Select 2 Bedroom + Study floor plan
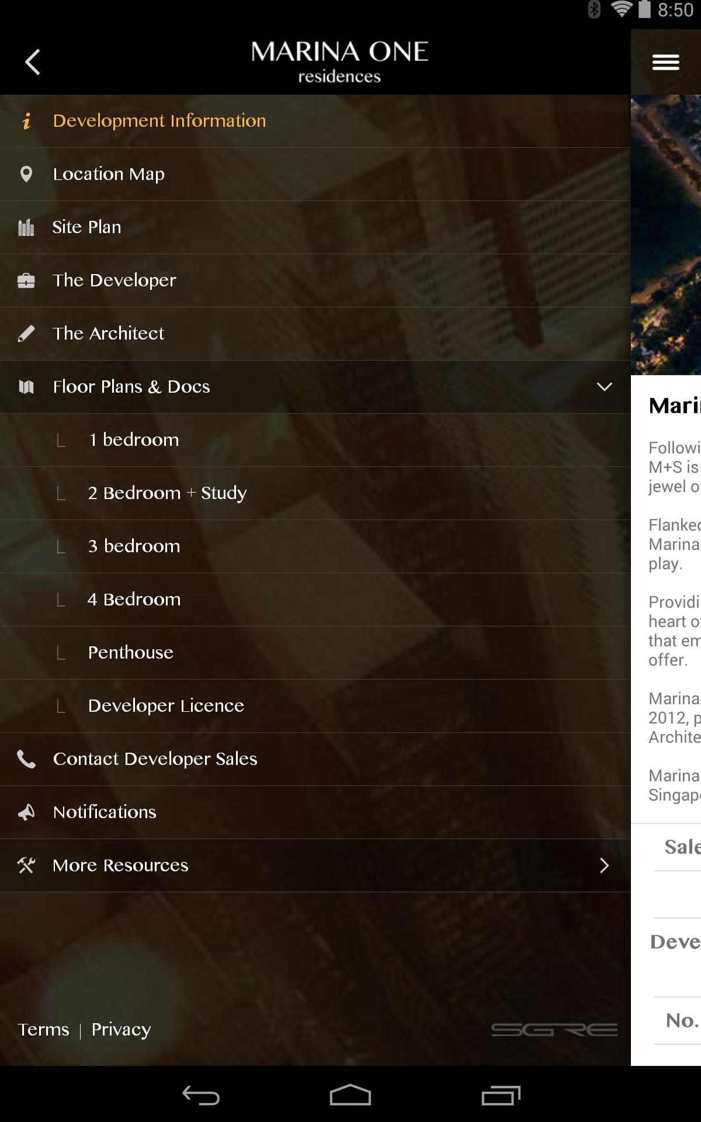 [315, 493]
